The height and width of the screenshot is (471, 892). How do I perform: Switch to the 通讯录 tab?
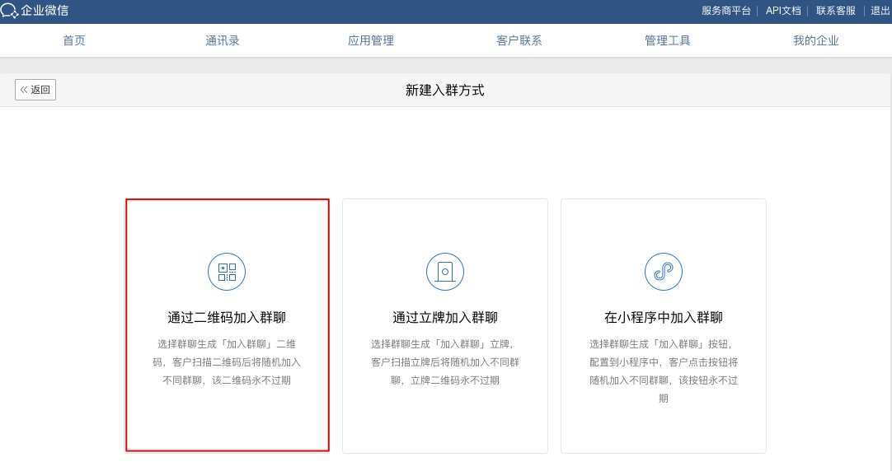pyautogui.click(x=223, y=40)
